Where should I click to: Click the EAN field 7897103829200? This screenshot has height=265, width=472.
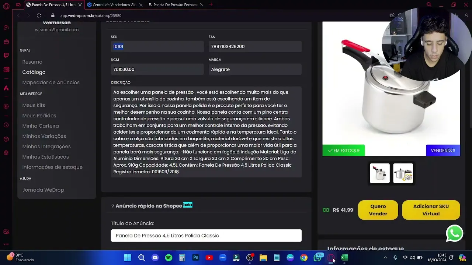click(x=255, y=46)
